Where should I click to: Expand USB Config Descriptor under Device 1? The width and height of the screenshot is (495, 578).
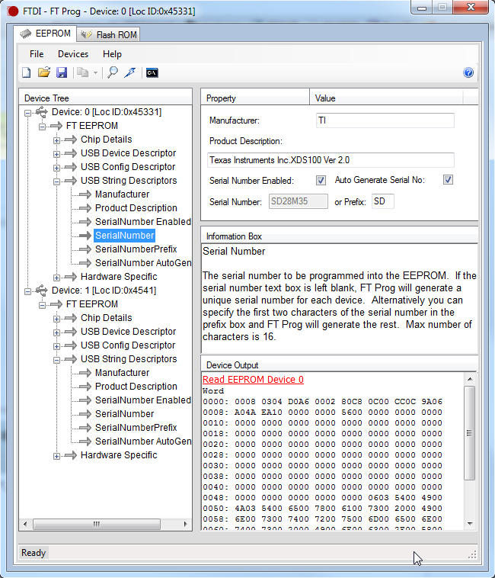pos(56,346)
